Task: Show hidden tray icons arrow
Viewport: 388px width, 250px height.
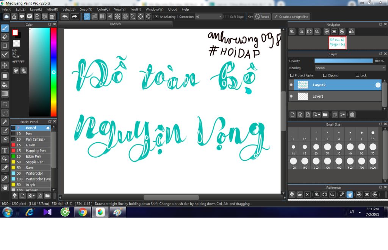Action: click(x=360, y=212)
